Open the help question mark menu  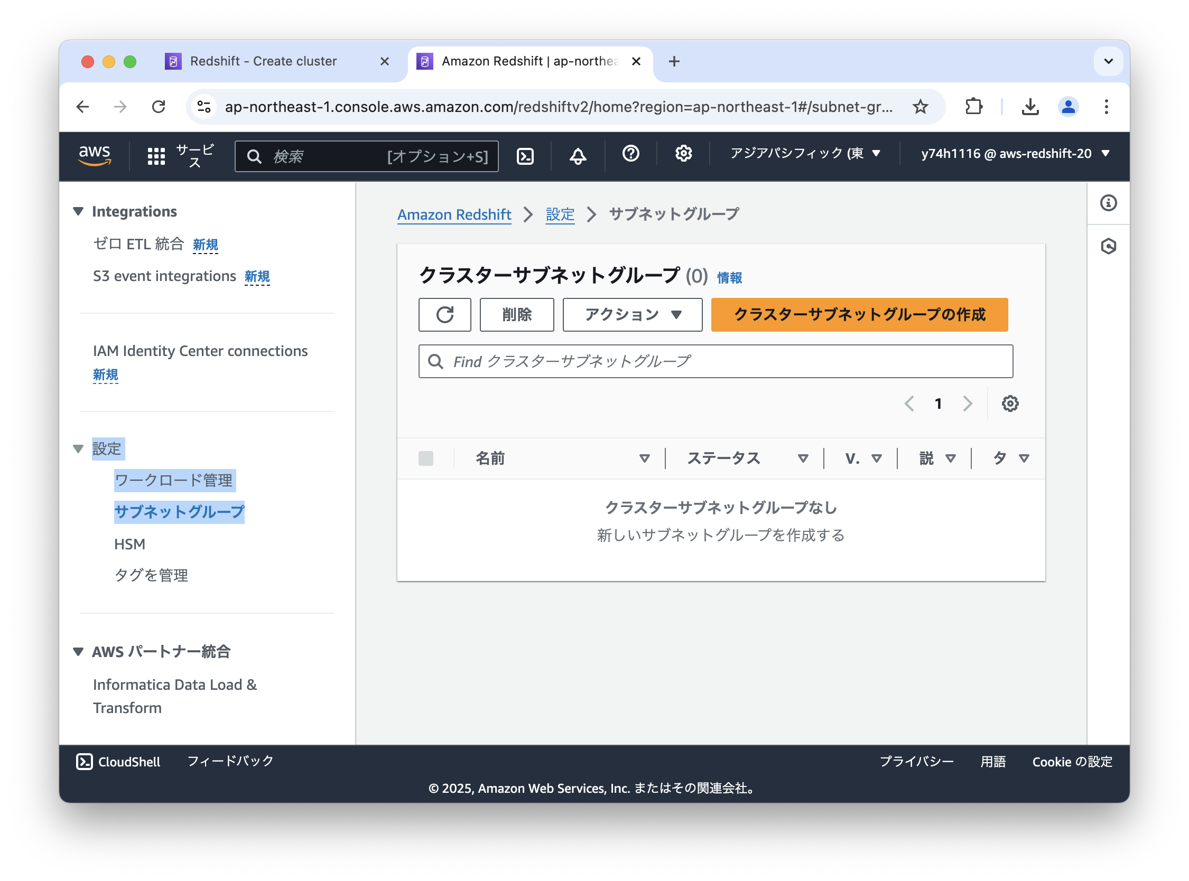point(630,154)
